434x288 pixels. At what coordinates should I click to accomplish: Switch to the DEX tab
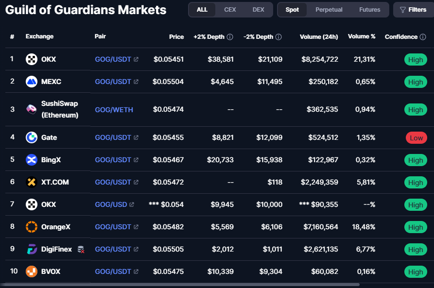click(258, 10)
